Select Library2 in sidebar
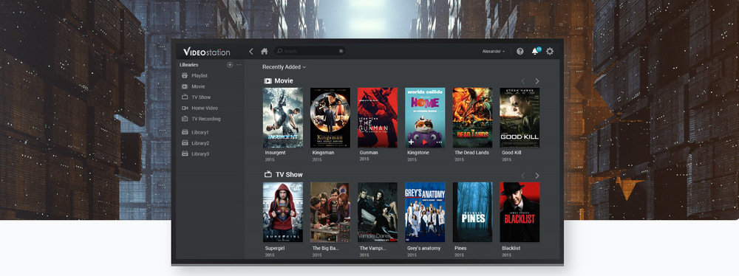The height and width of the screenshot is (276, 739). (x=200, y=143)
